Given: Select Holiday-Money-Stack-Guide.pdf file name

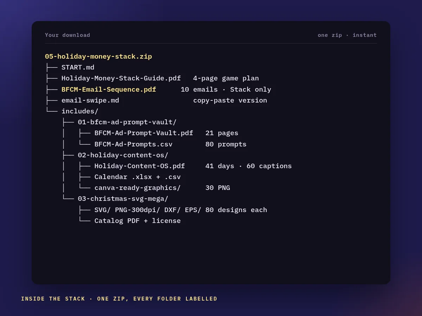Looking at the screenshot, I should click(121, 78).
